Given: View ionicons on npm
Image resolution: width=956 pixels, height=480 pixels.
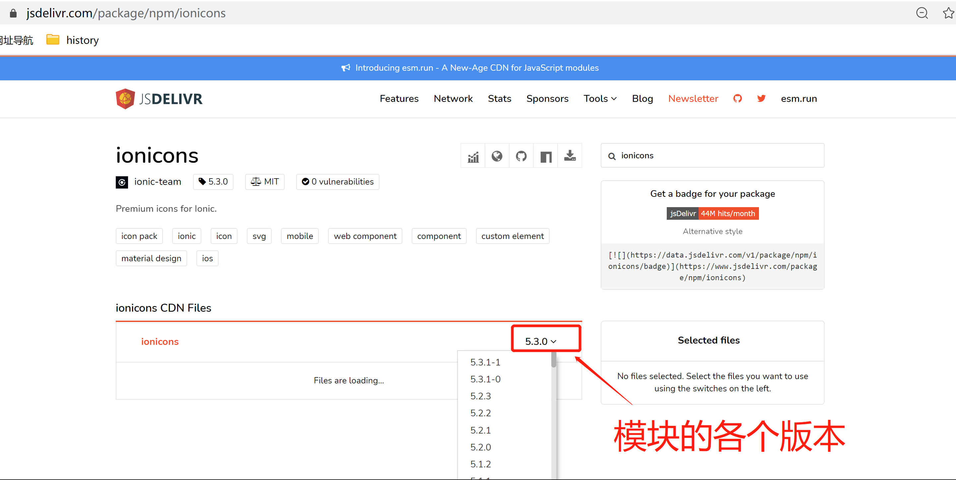Looking at the screenshot, I should (546, 156).
